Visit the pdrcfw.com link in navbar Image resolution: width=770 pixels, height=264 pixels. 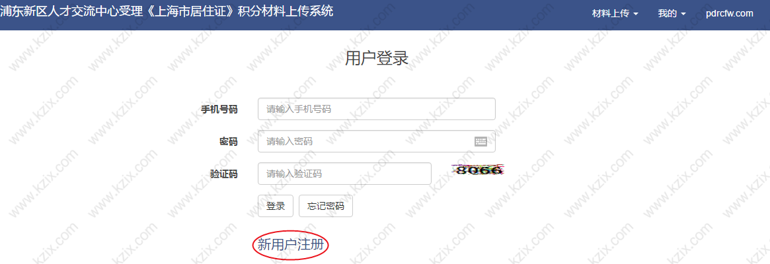click(x=729, y=14)
